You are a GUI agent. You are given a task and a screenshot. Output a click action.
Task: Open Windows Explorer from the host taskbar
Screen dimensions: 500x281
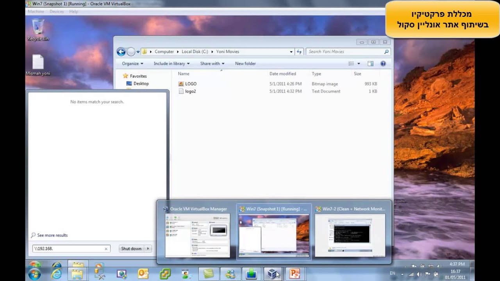click(x=78, y=274)
